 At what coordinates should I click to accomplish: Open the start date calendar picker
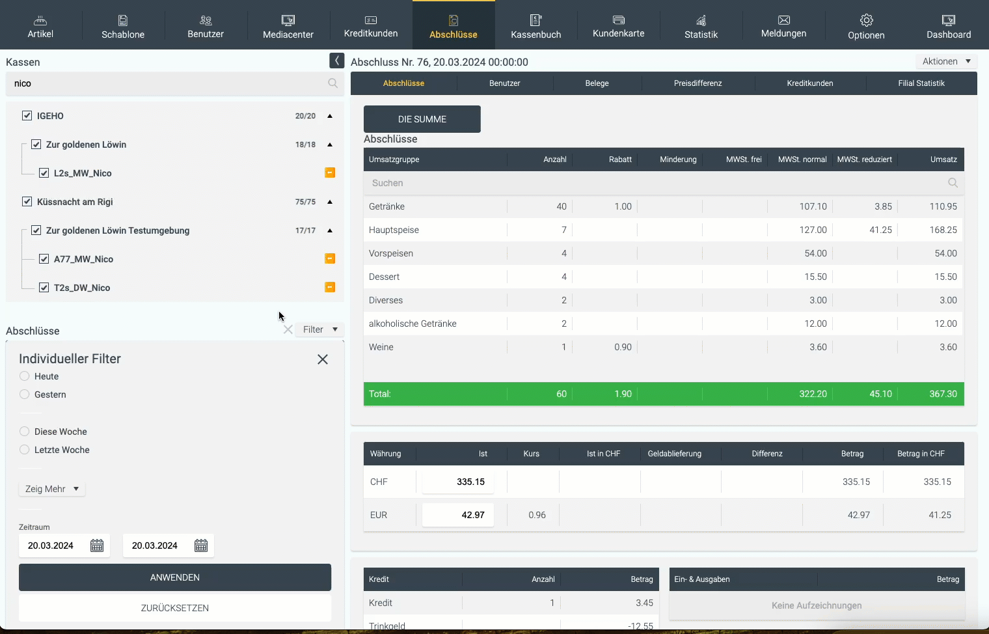(x=97, y=545)
